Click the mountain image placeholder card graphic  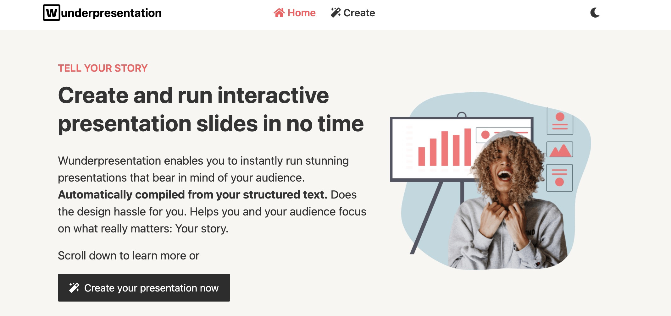point(559,150)
